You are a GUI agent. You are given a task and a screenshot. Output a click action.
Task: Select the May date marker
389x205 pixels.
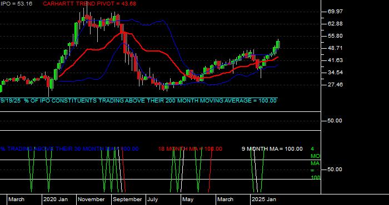pyautogui.click(x=188, y=199)
